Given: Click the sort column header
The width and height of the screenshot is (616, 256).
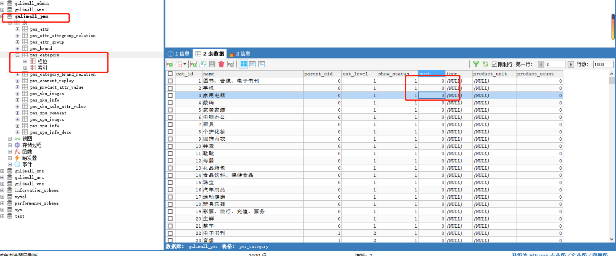Looking at the screenshot, I should 432,74.
